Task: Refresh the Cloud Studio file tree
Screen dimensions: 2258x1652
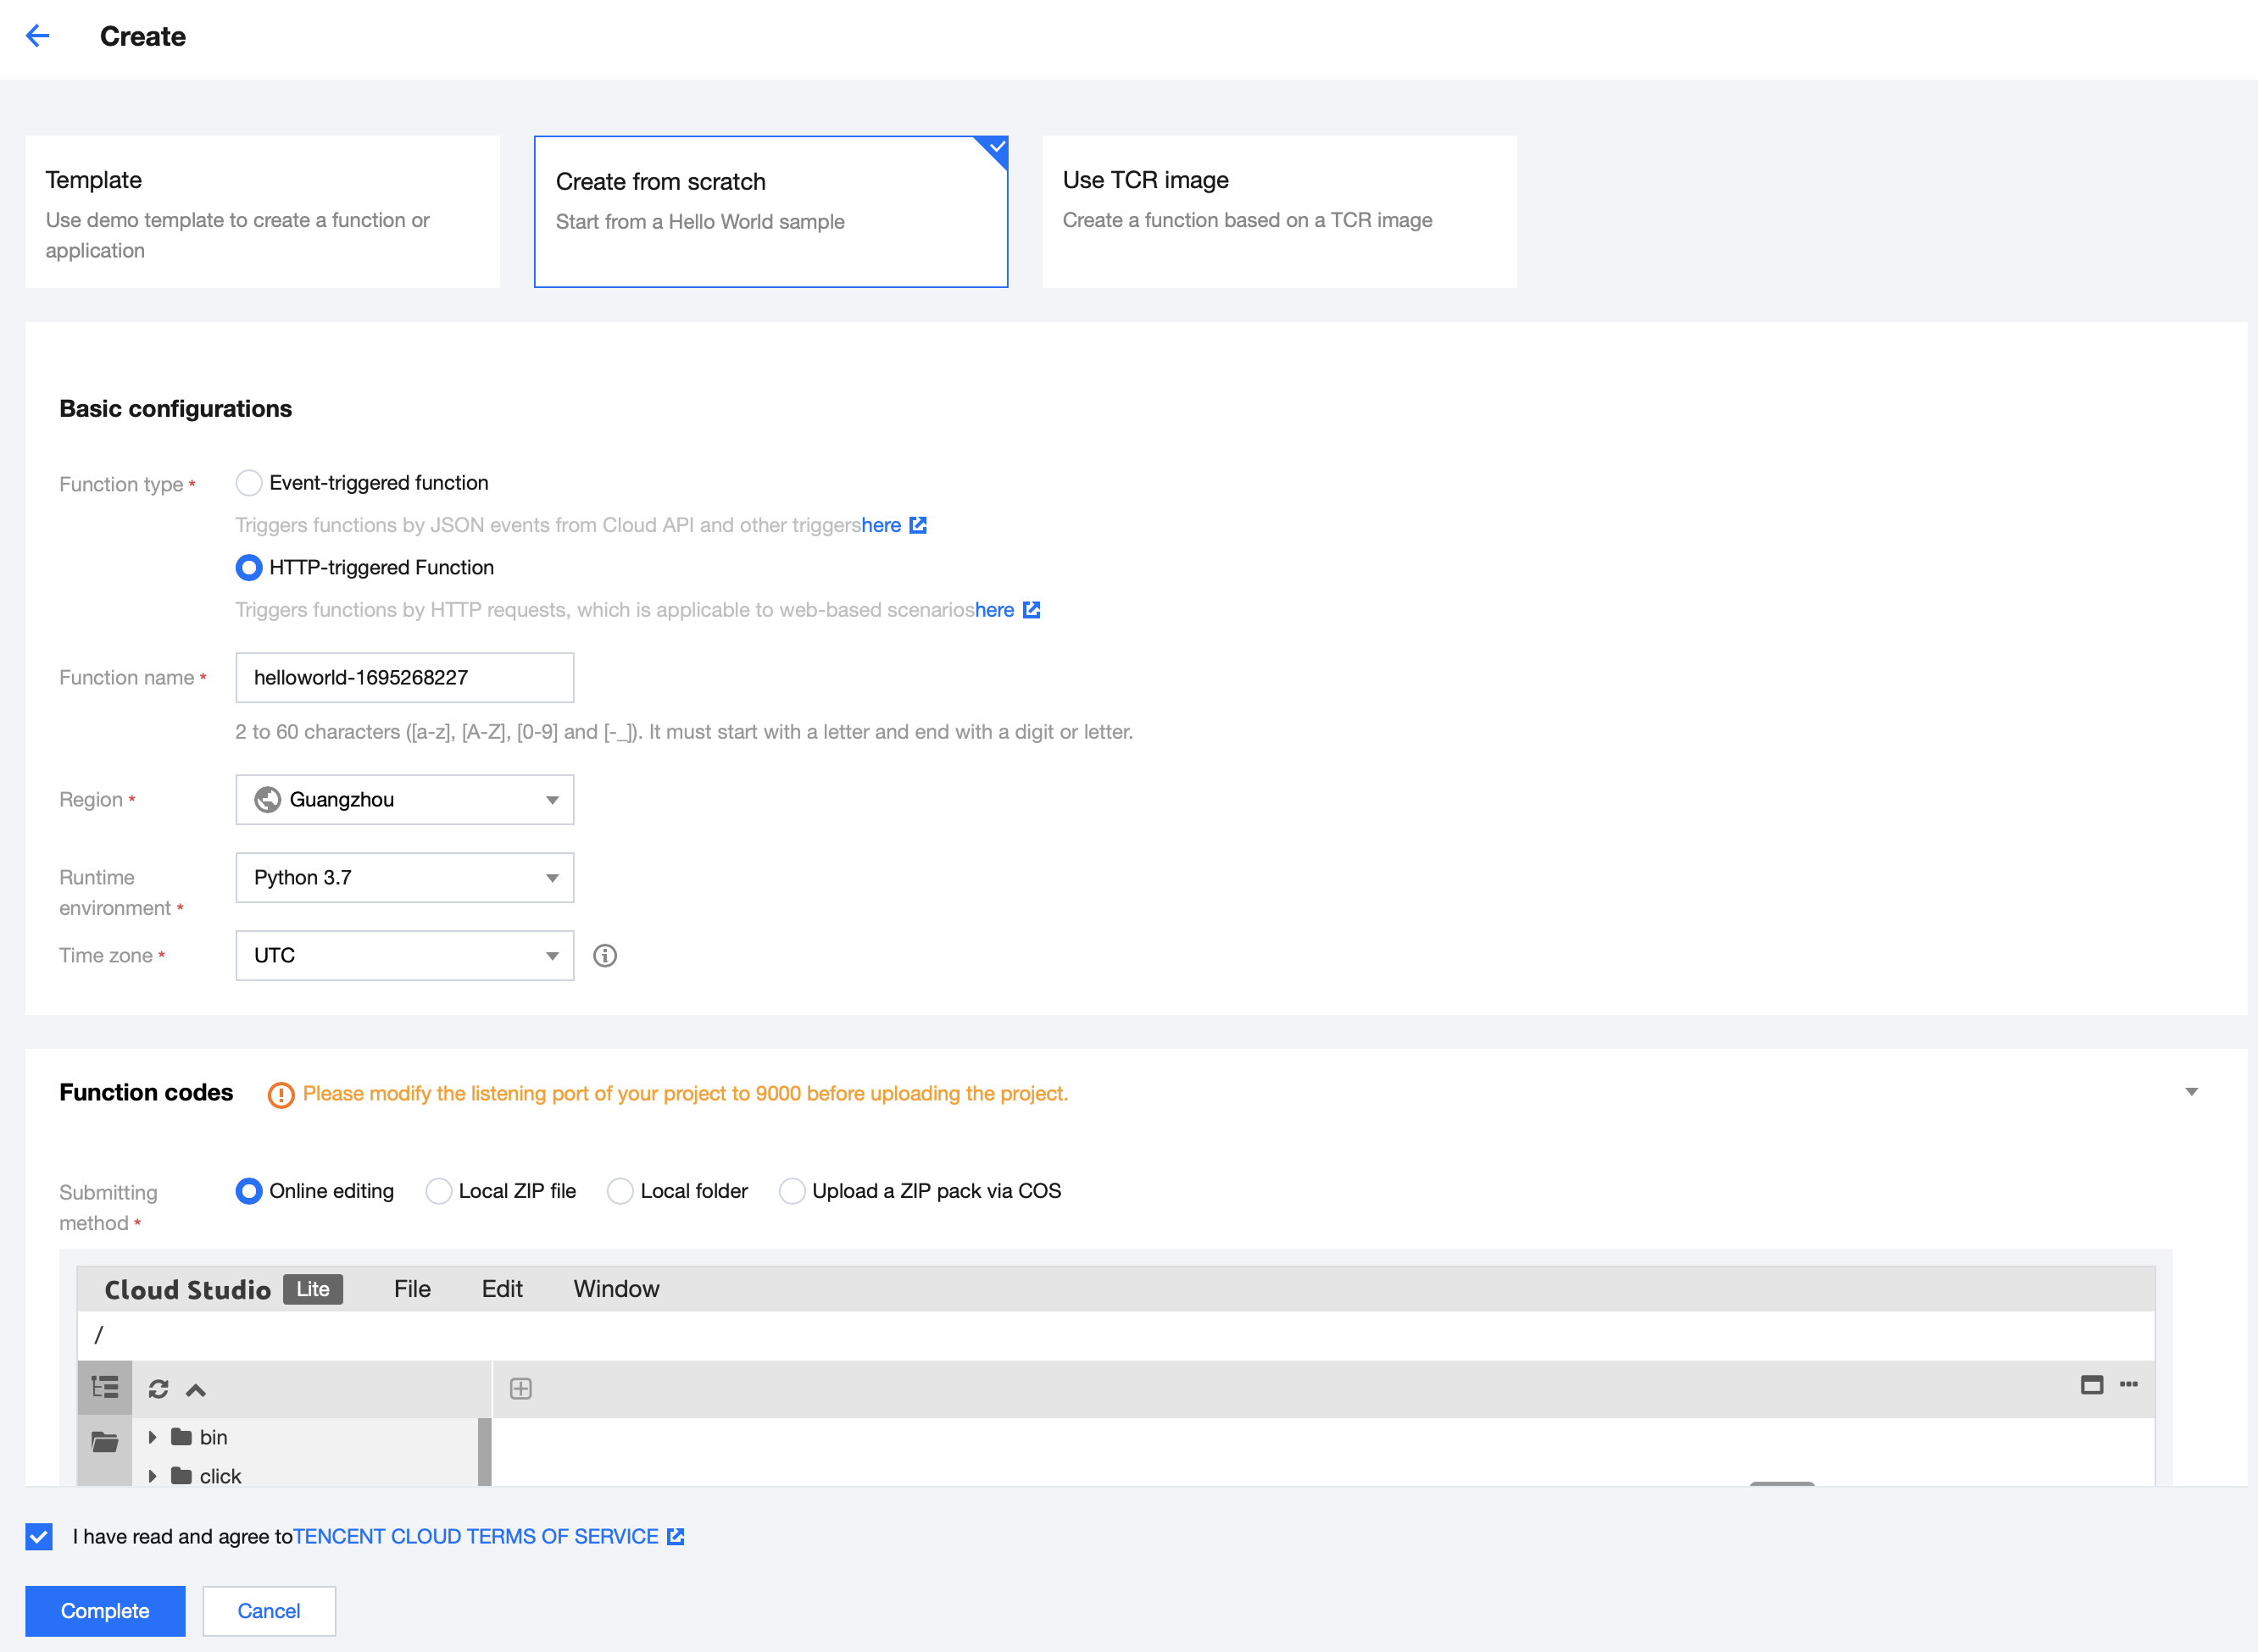Action: 158,1389
